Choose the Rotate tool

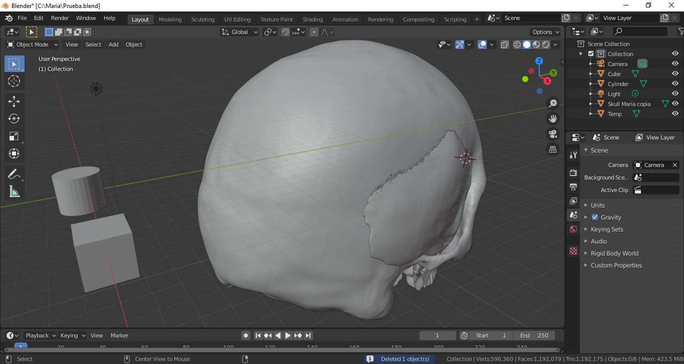point(14,118)
